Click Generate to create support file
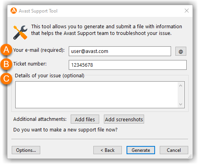Viewport: 198px width, 164px height. tap(141, 150)
